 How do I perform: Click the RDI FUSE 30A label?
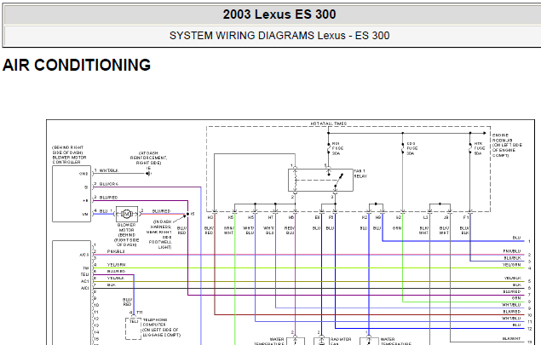(x=337, y=148)
